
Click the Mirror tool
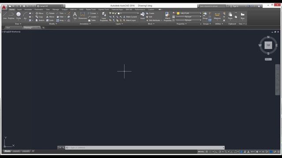coord(50,17)
